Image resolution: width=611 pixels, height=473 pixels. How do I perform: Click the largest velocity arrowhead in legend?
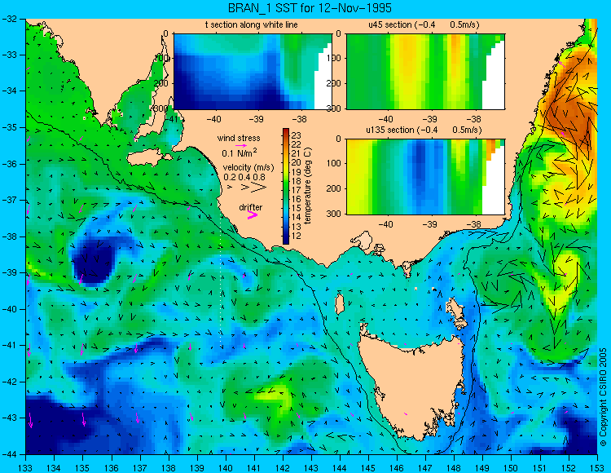(x=258, y=188)
